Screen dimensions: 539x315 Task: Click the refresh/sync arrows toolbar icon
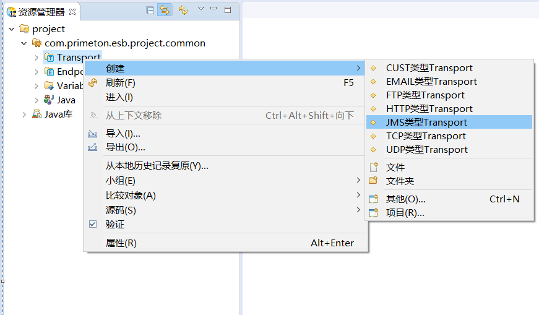[x=183, y=10]
